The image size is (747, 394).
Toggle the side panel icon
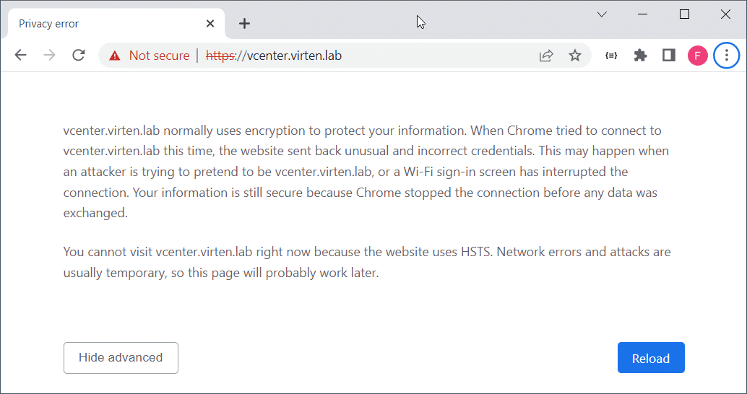point(669,56)
